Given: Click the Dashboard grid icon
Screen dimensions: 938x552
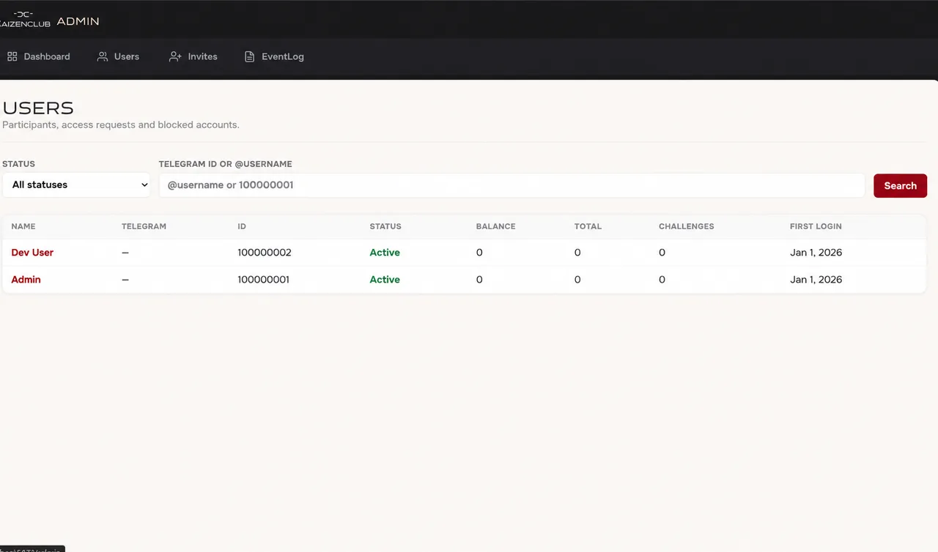Looking at the screenshot, I should [12, 56].
